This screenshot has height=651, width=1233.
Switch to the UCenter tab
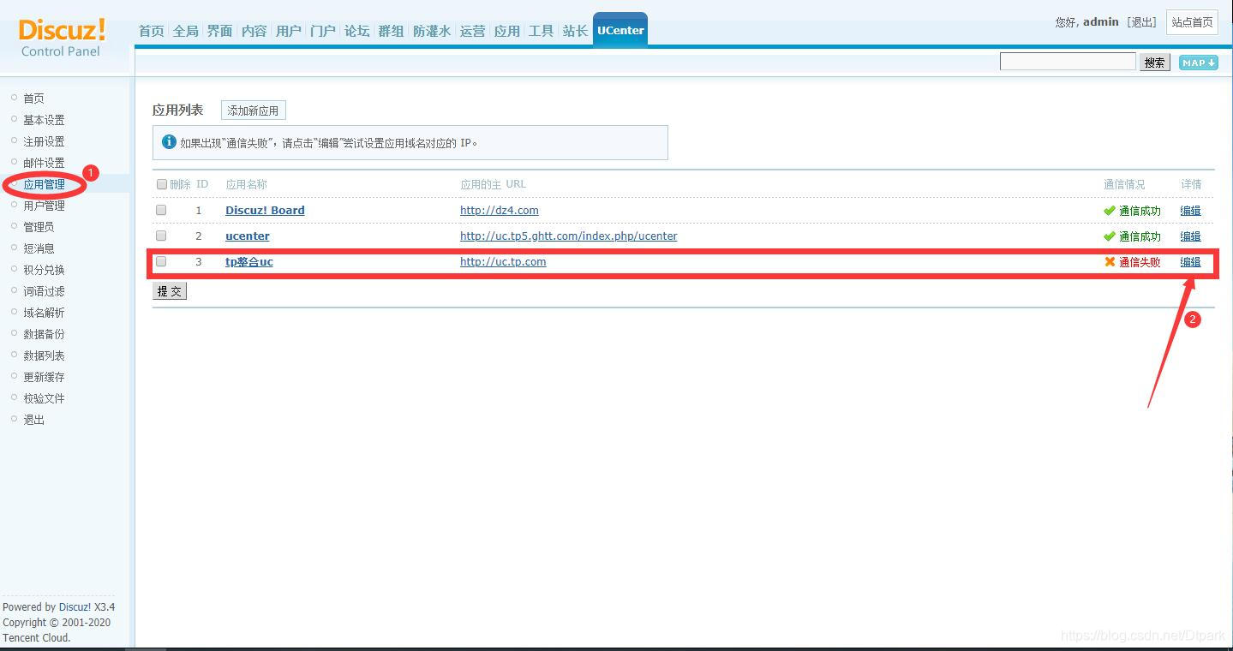click(x=619, y=28)
